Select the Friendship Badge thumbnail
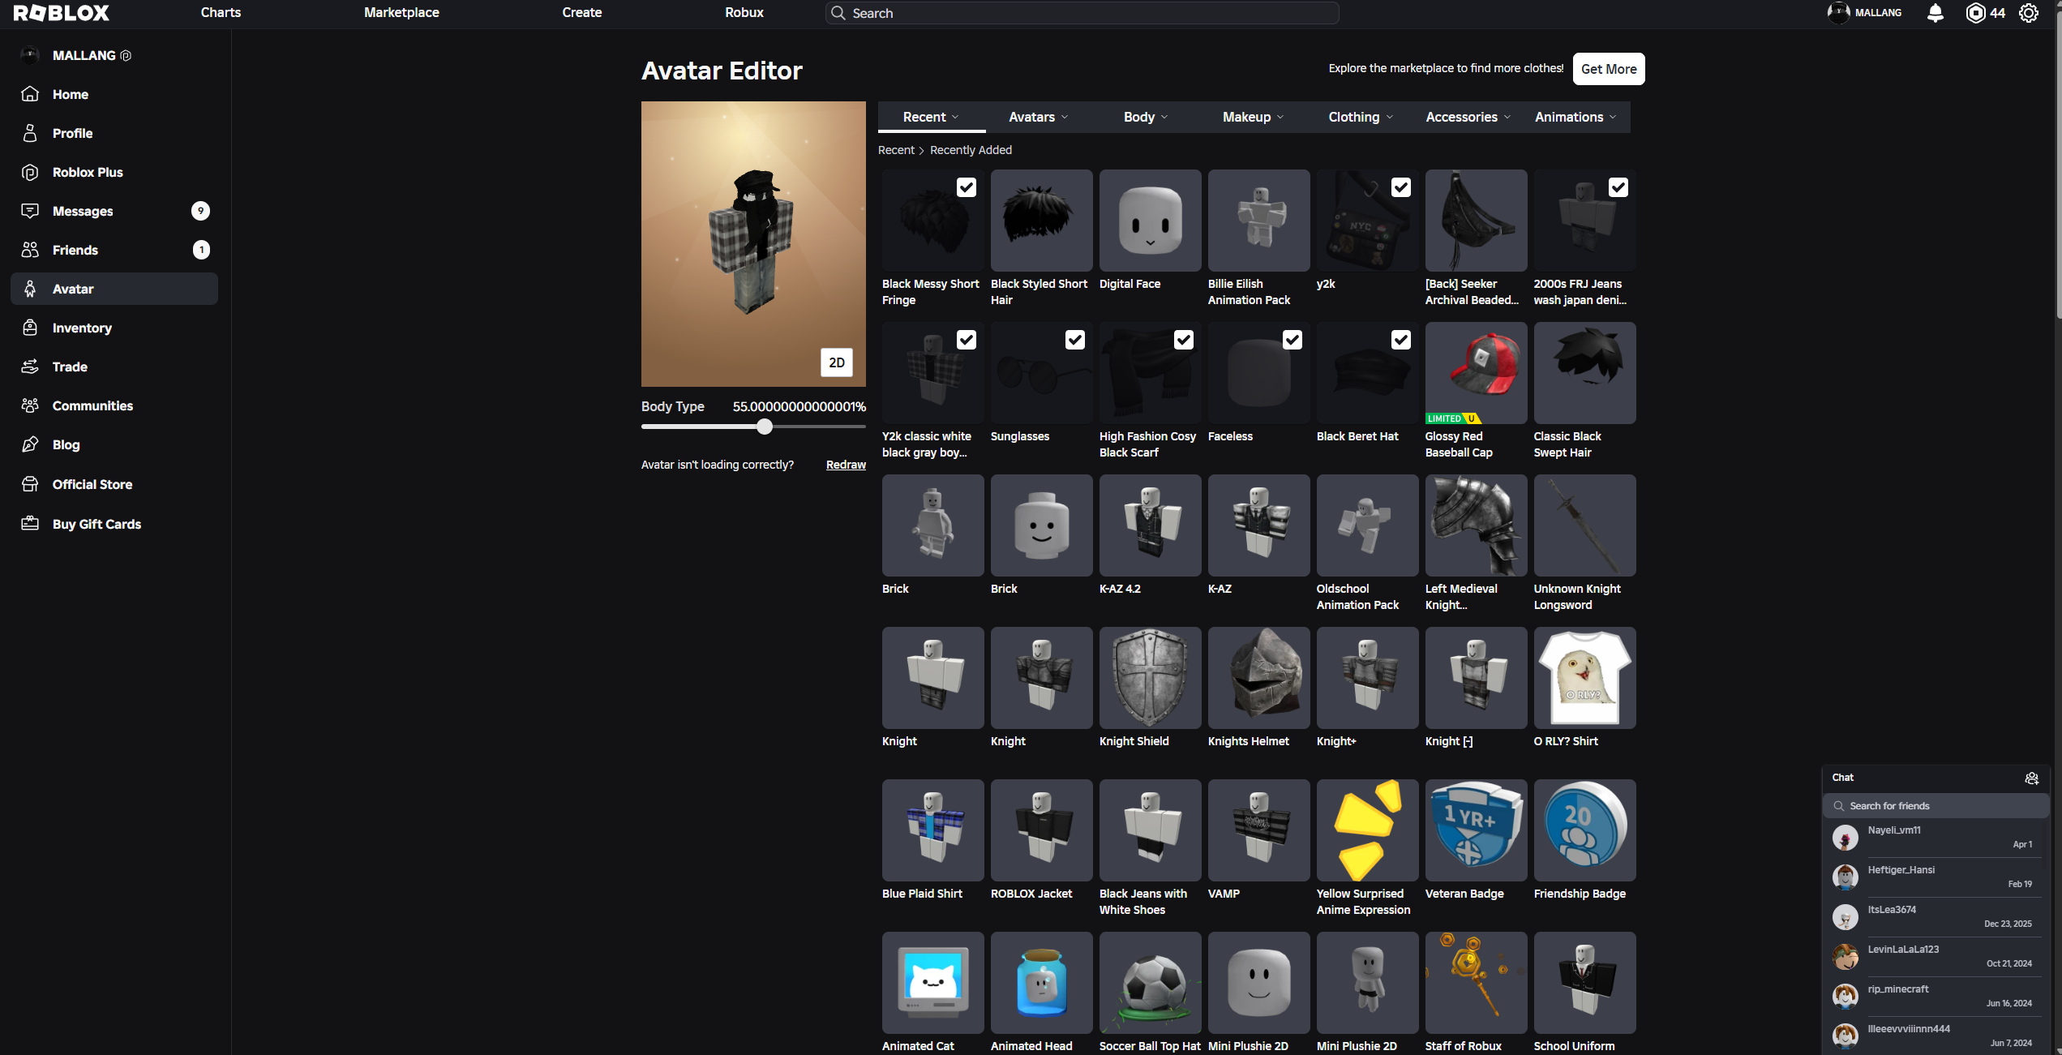Image resolution: width=2062 pixels, height=1055 pixels. (1585, 830)
